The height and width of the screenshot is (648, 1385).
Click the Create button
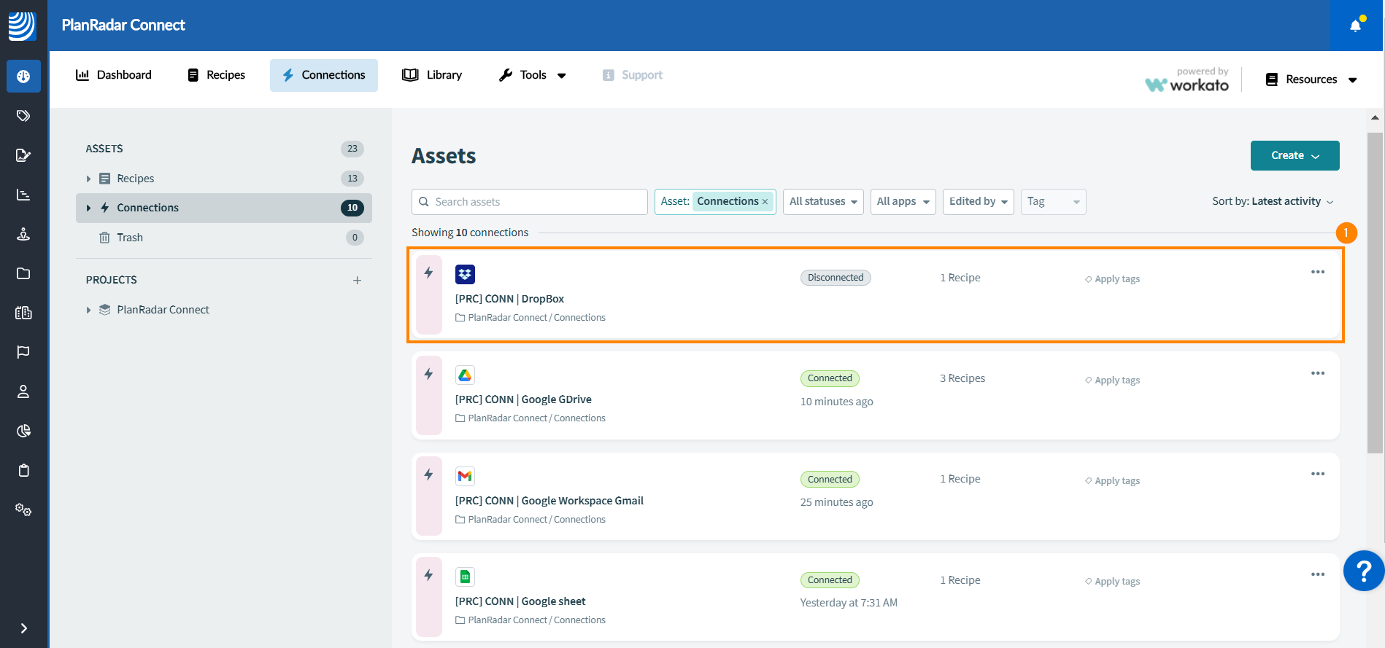1295,155
